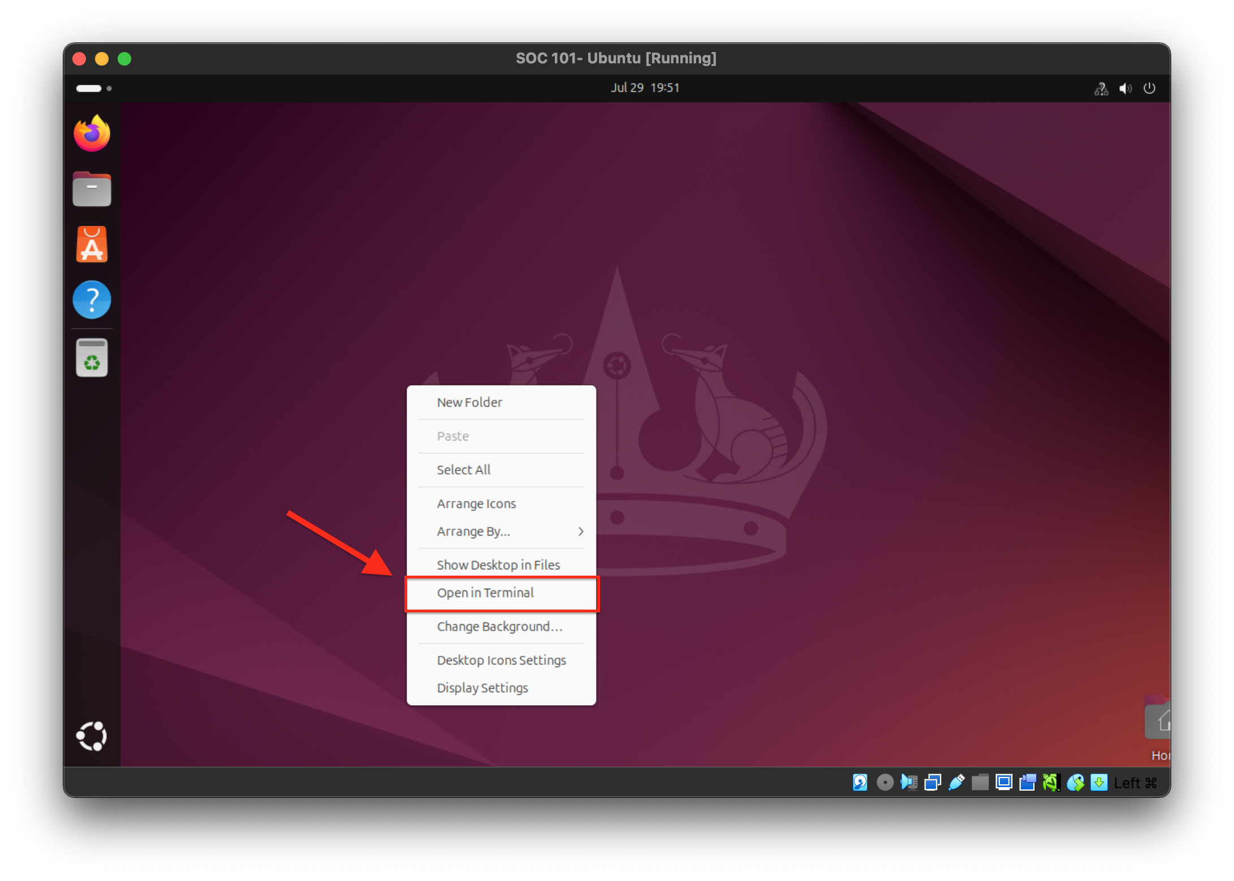The height and width of the screenshot is (881, 1234).
Task: Click the SOC 101- Ubuntu [Running] window title
Action: (x=616, y=58)
